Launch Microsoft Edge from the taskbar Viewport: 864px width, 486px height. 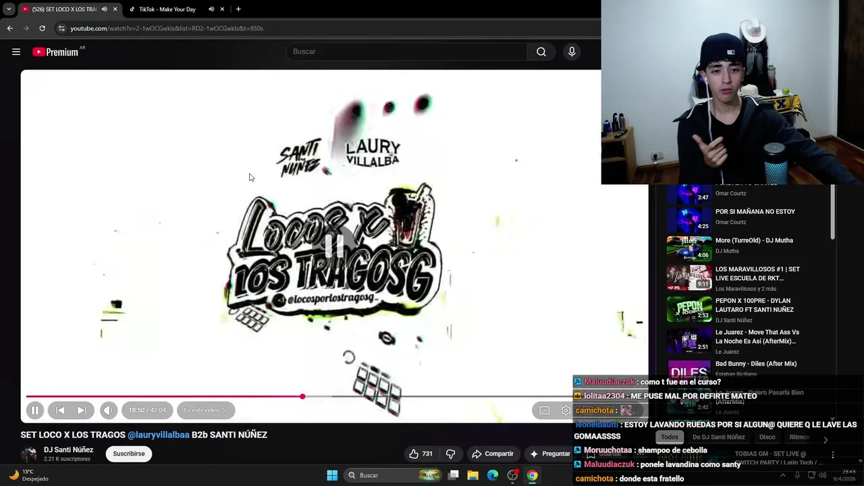click(x=493, y=475)
